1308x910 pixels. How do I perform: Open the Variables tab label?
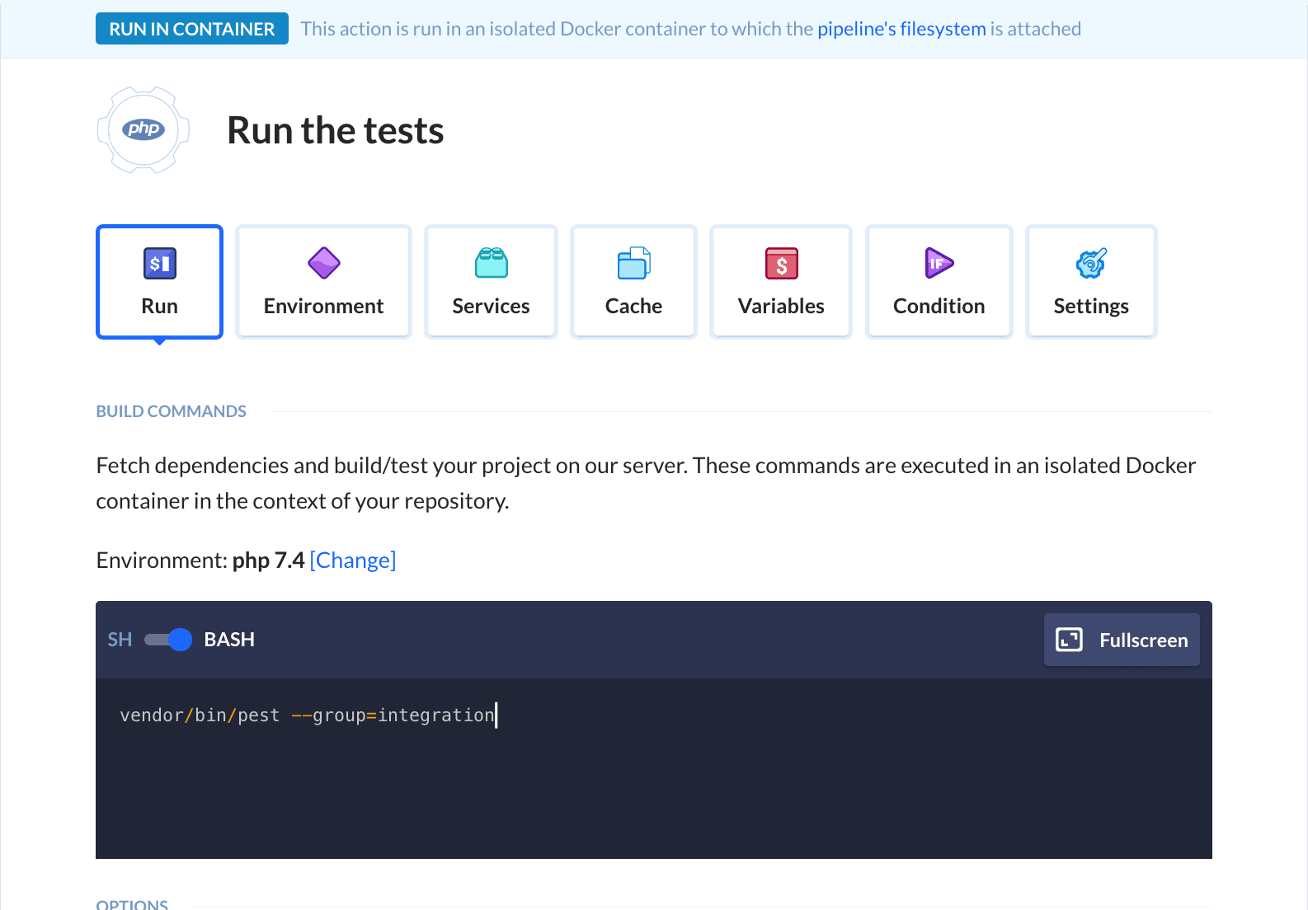781,307
